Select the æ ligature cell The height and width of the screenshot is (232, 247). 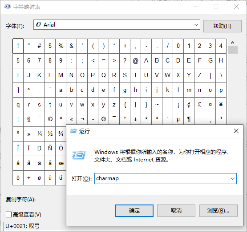click(x=61, y=163)
